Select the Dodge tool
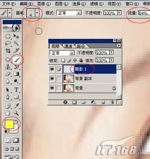The height and width of the screenshot is (159, 150). coord(16,81)
